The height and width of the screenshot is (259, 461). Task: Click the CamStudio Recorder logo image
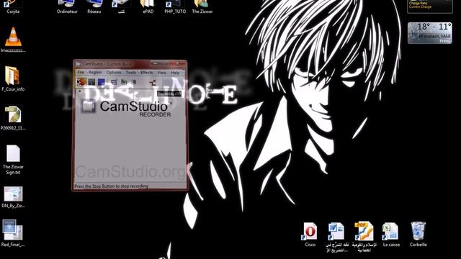pos(127,108)
